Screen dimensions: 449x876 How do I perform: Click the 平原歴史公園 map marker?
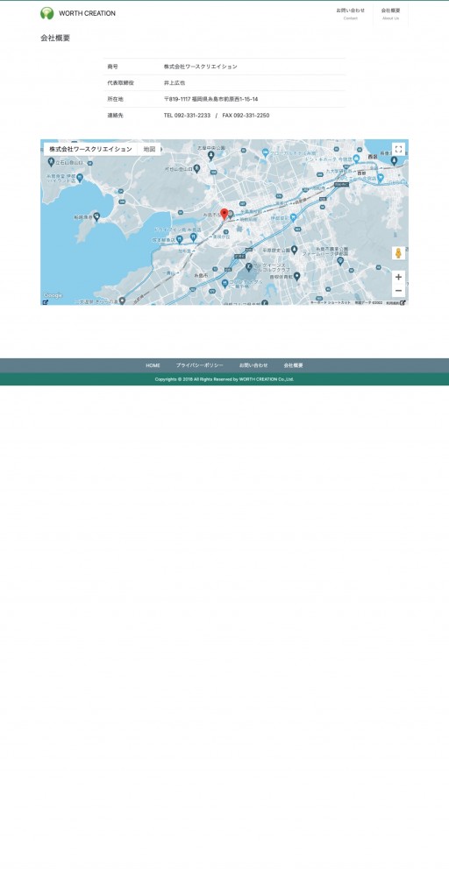point(294,250)
